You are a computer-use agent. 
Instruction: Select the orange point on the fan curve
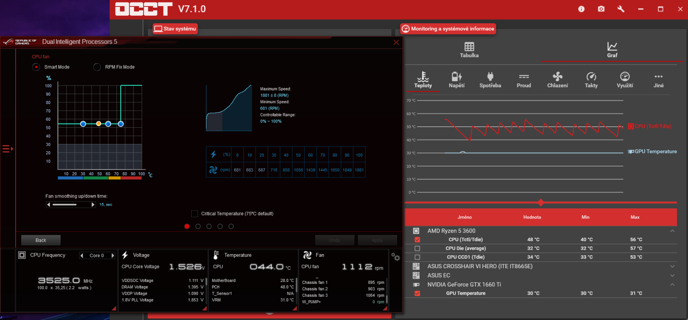[x=99, y=124]
